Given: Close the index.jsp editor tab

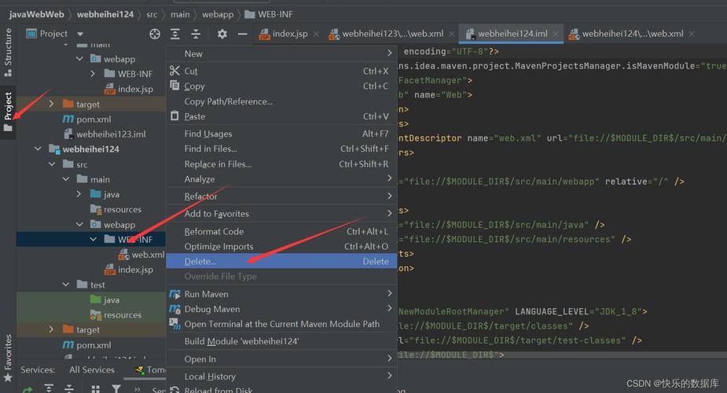Looking at the screenshot, I should coord(315,34).
